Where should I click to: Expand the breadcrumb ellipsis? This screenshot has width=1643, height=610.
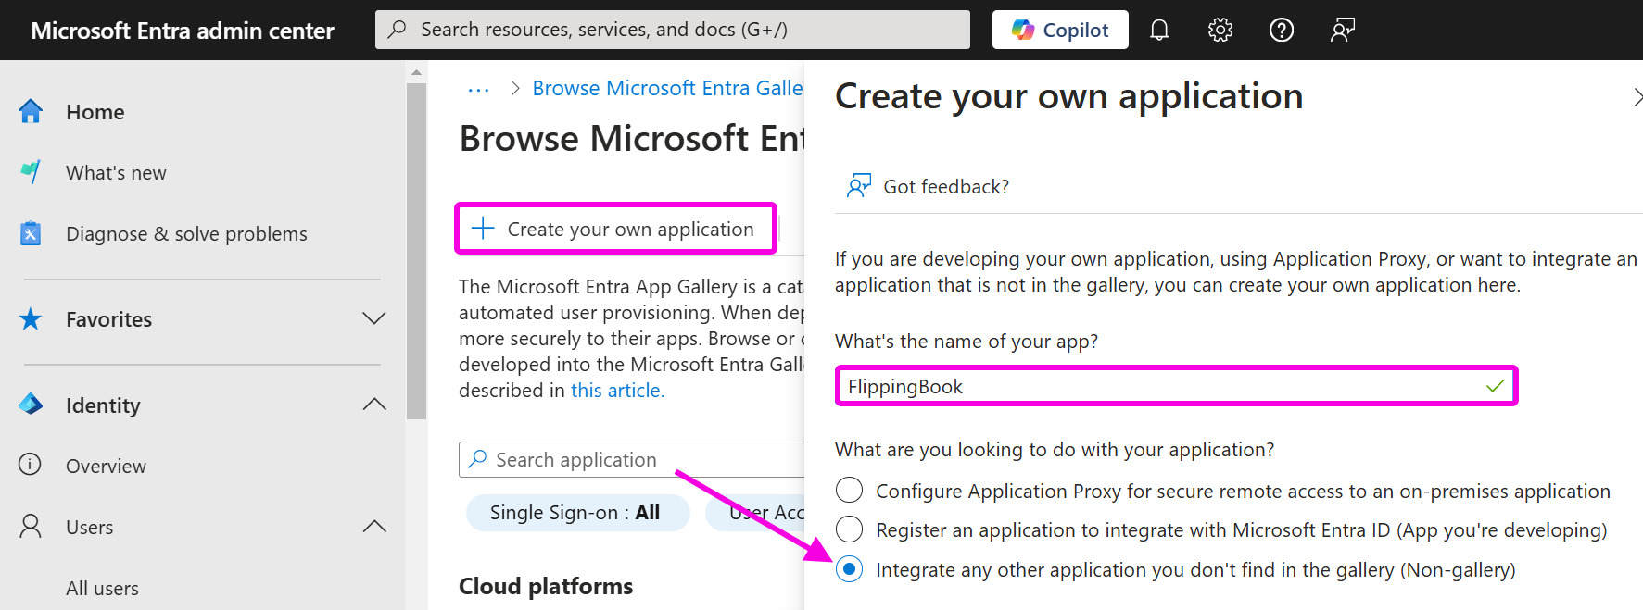coord(478,89)
